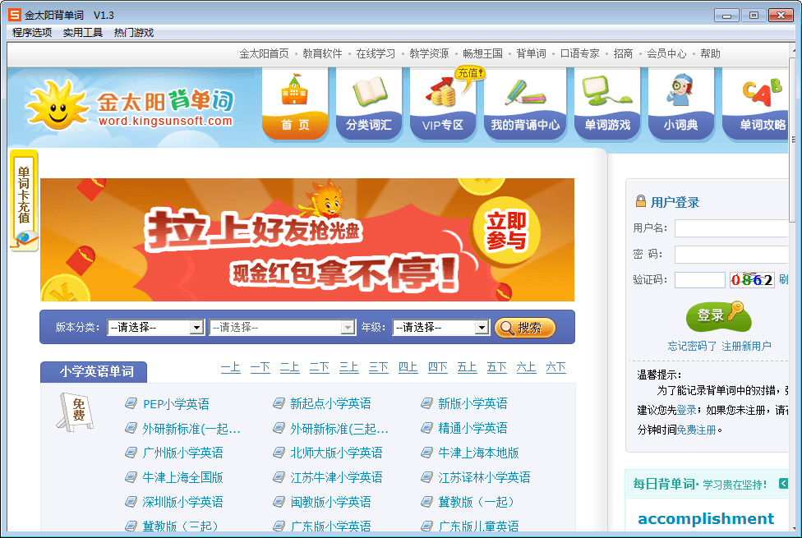Open the 程序选项 menu

click(32, 33)
